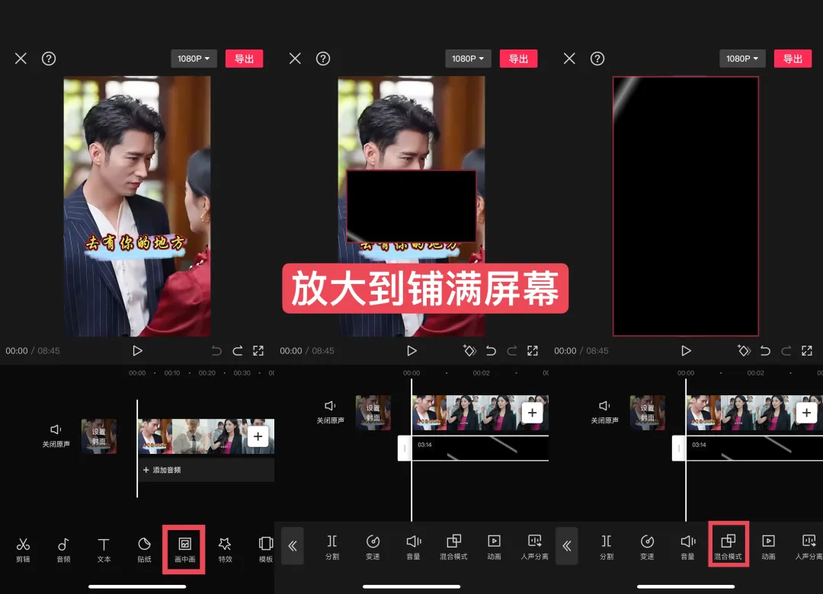Toggle 关闭原声 mute in left screen
823x594 pixels.
[56, 436]
